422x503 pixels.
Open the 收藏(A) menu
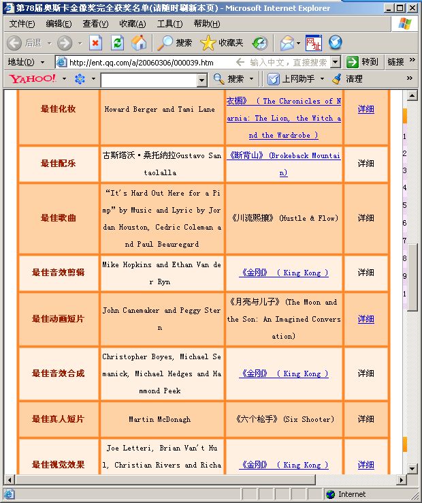click(133, 24)
